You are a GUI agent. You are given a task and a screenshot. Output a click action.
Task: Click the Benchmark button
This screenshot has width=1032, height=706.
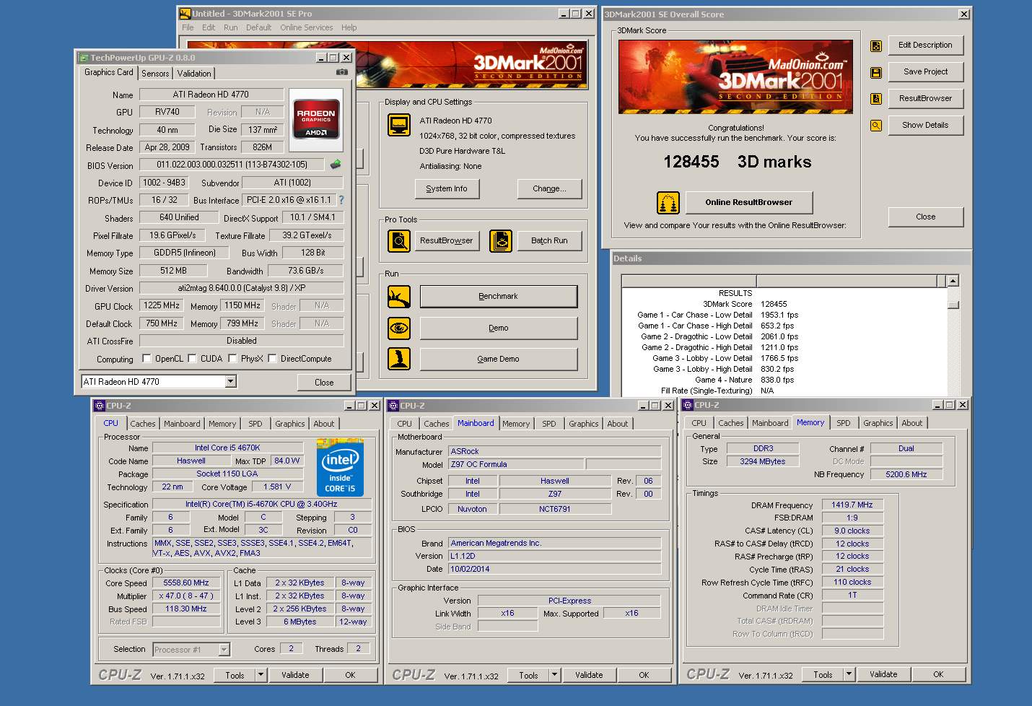click(499, 297)
